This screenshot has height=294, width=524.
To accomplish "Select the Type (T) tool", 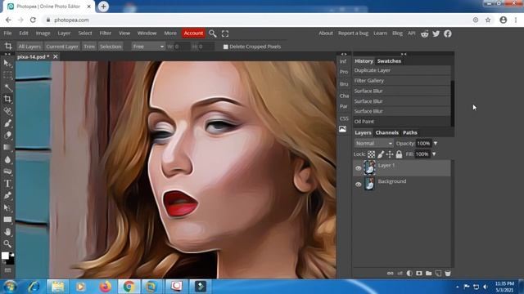I will 7,183.
